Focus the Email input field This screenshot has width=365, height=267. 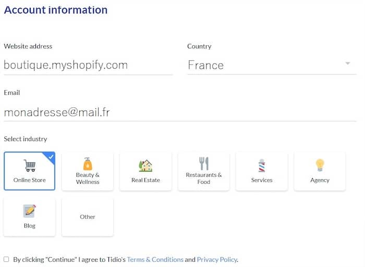pyautogui.click(x=180, y=112)
